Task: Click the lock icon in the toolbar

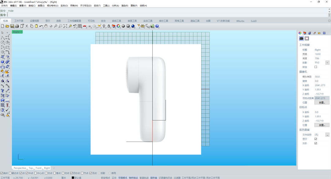Action: 109,26
